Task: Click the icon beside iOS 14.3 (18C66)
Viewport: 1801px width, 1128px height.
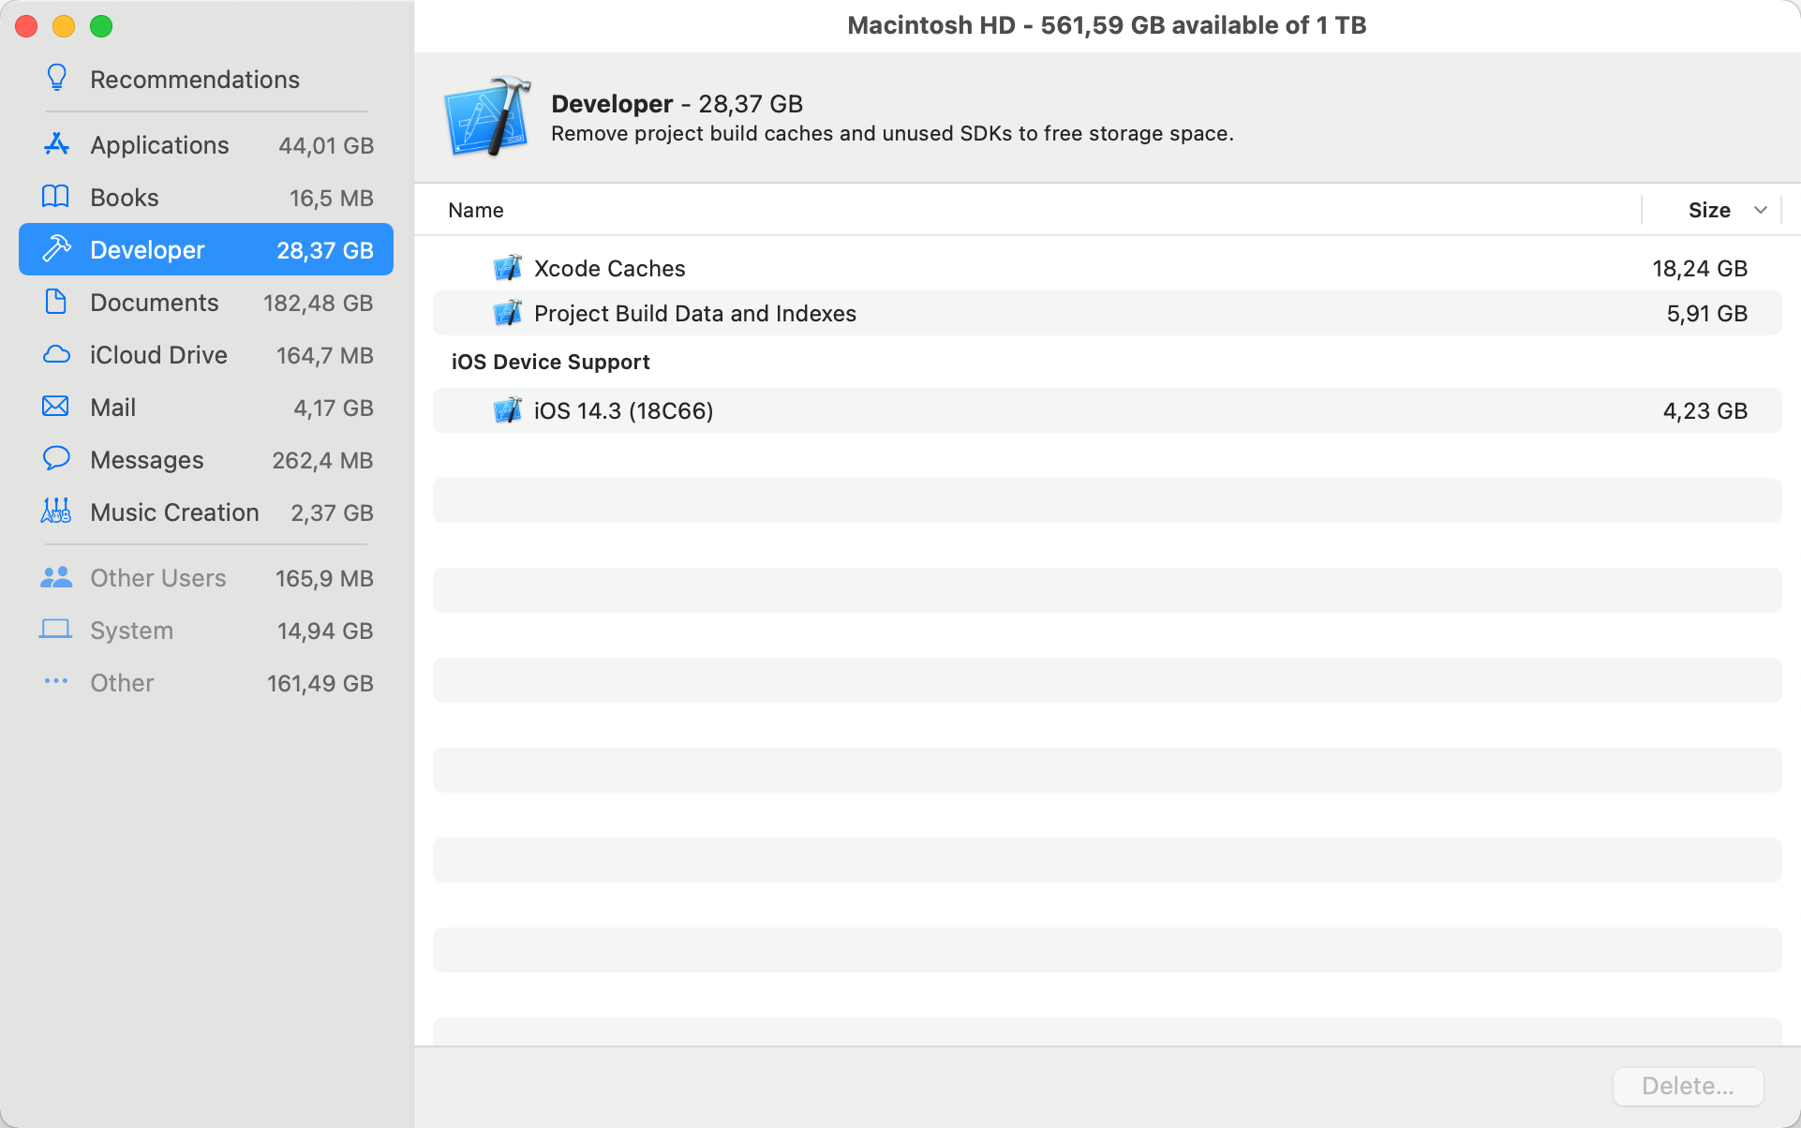Action: pyautogui.click(x=508, y=410)
